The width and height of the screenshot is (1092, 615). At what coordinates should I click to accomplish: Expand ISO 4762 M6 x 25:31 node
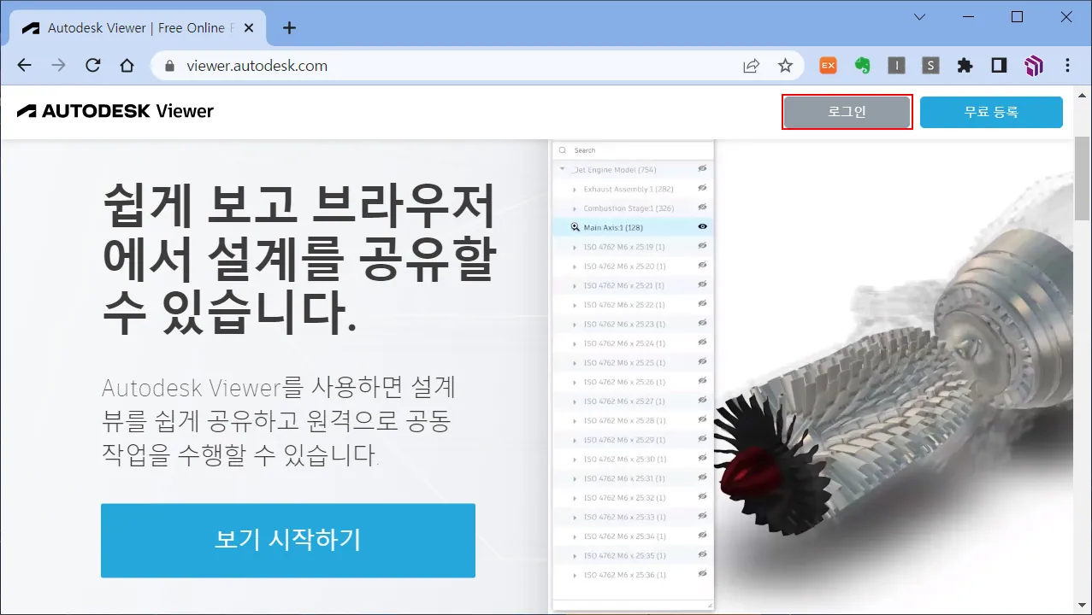(576, 478)
